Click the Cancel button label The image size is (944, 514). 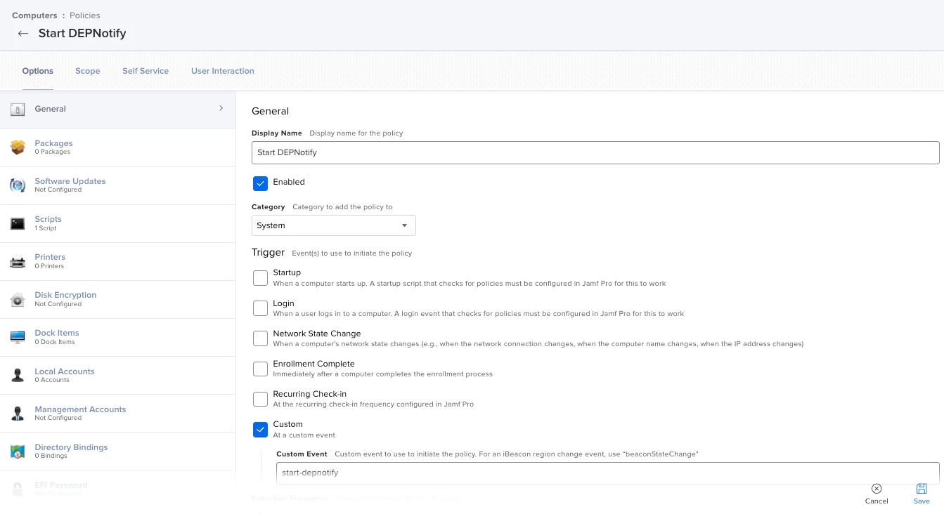coord(877,501)
